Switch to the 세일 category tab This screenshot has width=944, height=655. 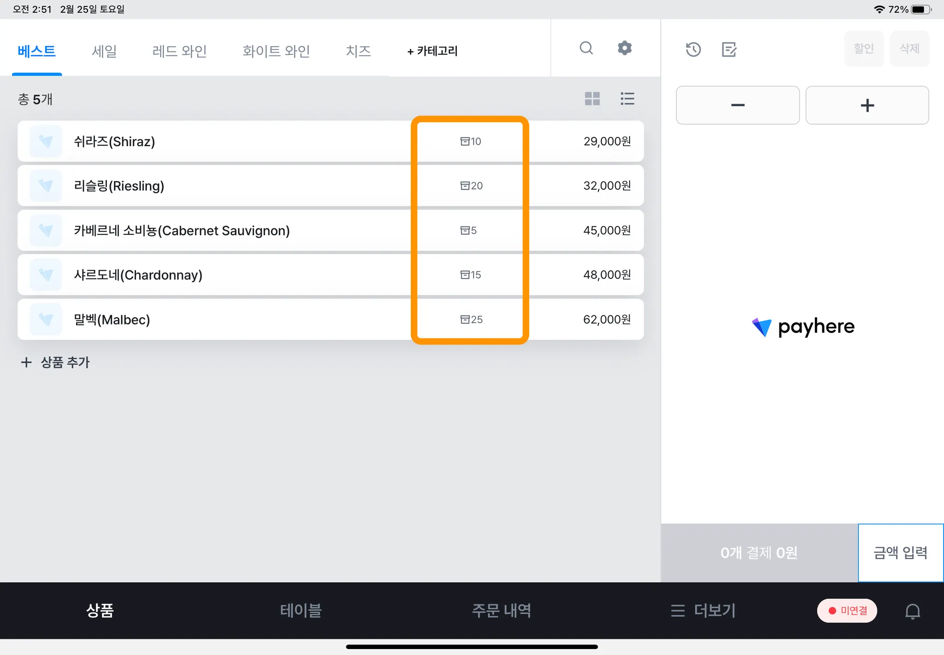point(104,51)
